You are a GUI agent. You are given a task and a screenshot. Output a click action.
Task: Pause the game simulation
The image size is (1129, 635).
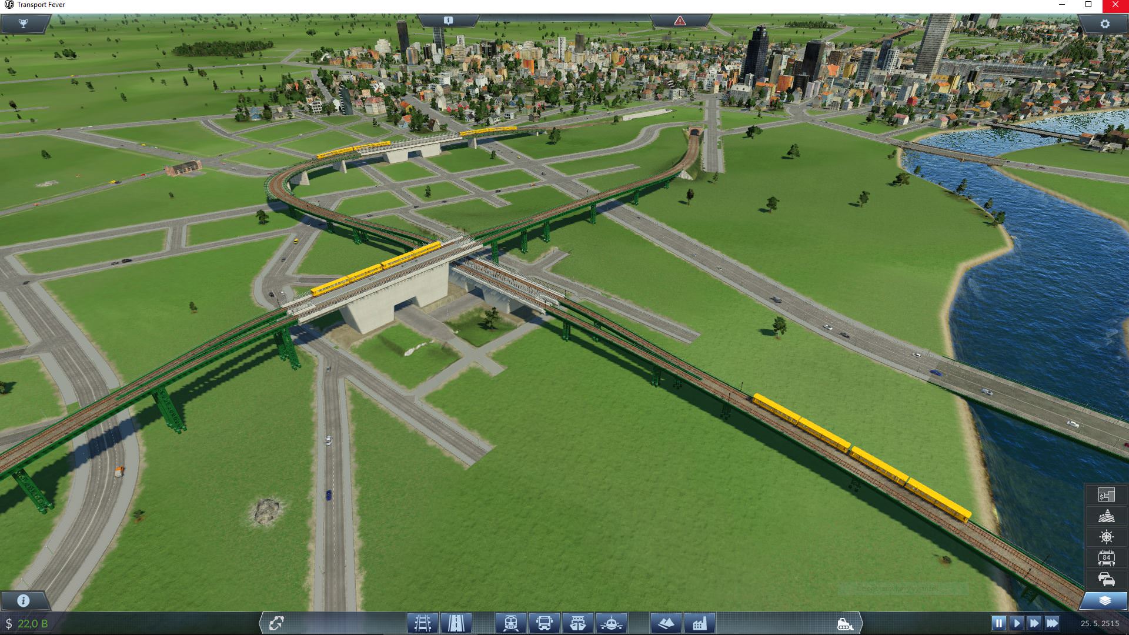click(x=998, y=623)
